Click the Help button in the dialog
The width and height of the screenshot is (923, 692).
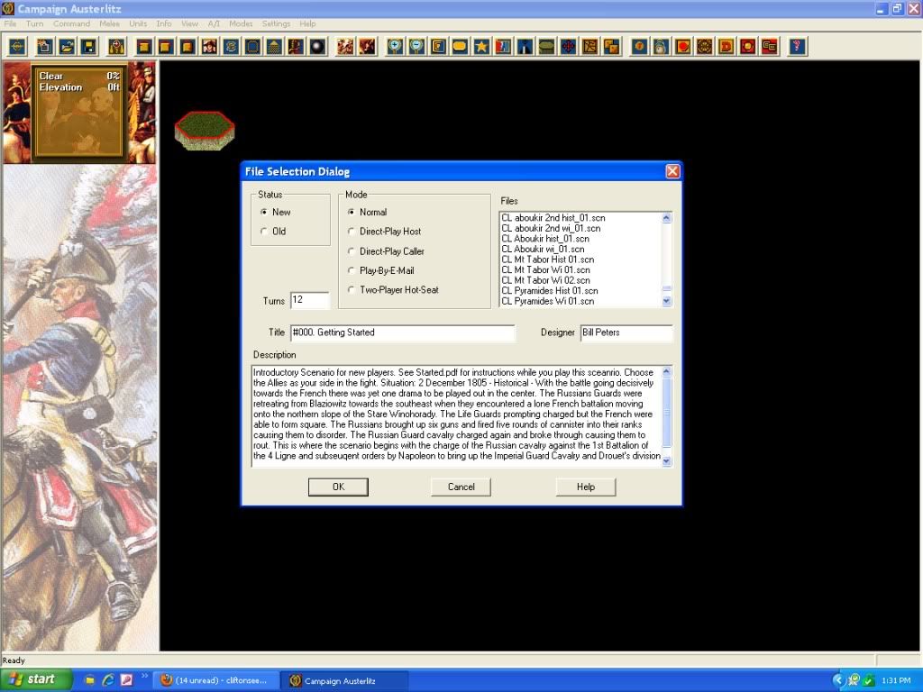[x=586, y=487]
